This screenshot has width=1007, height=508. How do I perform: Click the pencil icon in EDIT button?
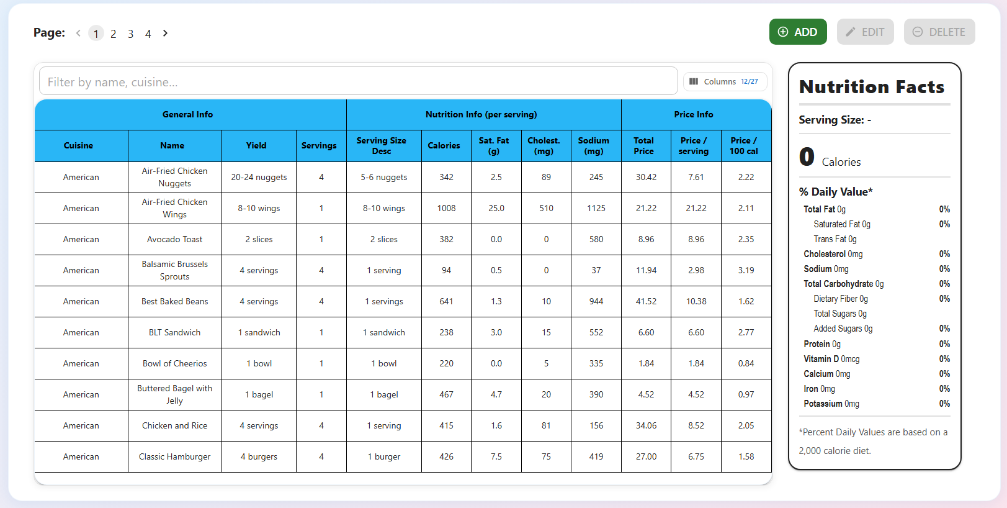click(x=851, y=32)
